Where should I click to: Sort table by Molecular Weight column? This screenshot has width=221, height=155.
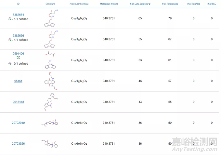109,4
